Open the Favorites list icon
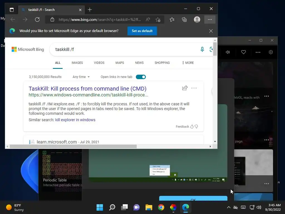The image size is (285, 214). [172, 20]
